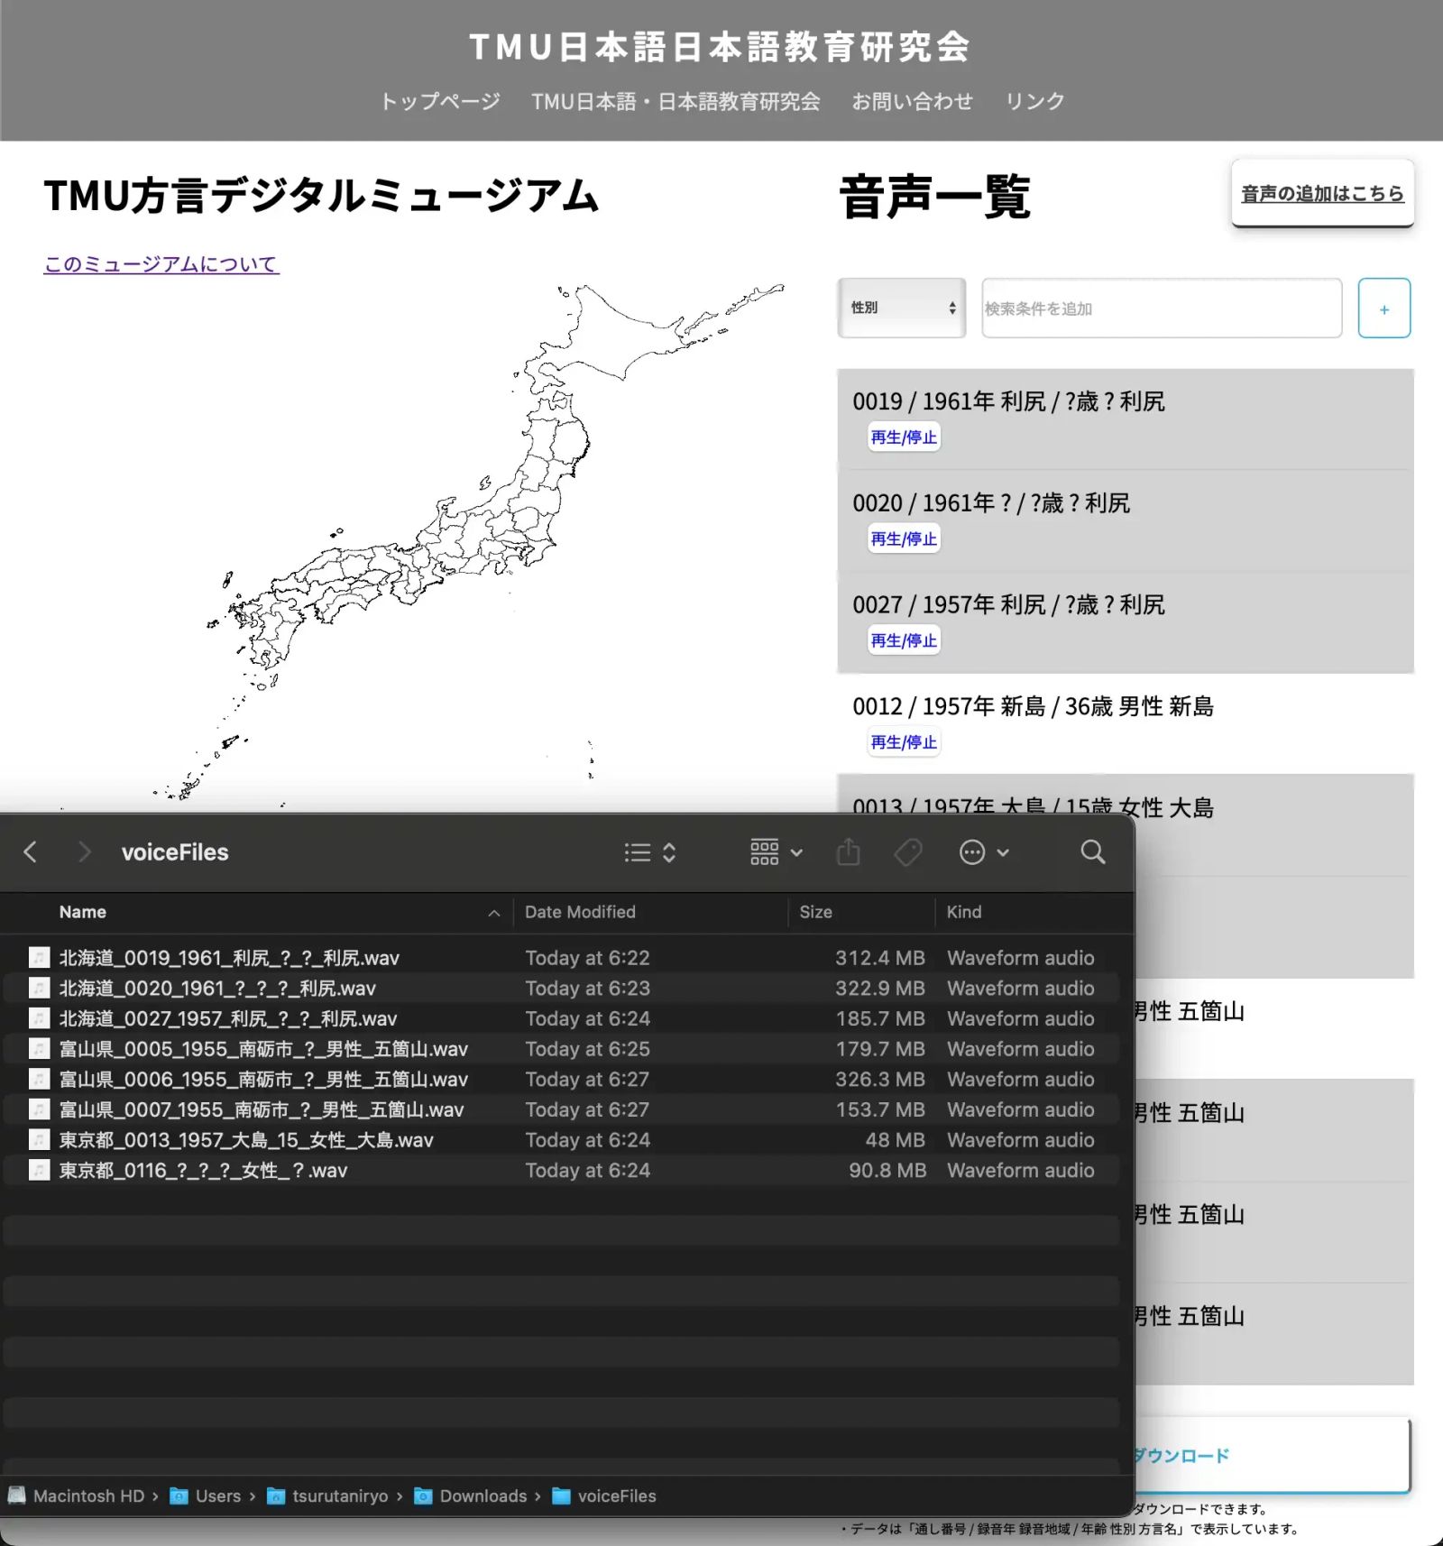The height and width of the screenshot is (1546, 1443).
Task: Click voiceFiles folder in the path bar
Action: click(604, 1496)
